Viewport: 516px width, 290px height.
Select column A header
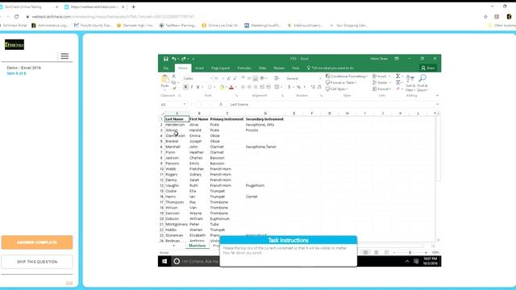coord(177,114)
